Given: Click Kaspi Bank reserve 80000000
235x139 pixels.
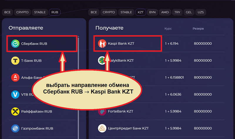Looking at the screenshot, I should click(203, 43).
